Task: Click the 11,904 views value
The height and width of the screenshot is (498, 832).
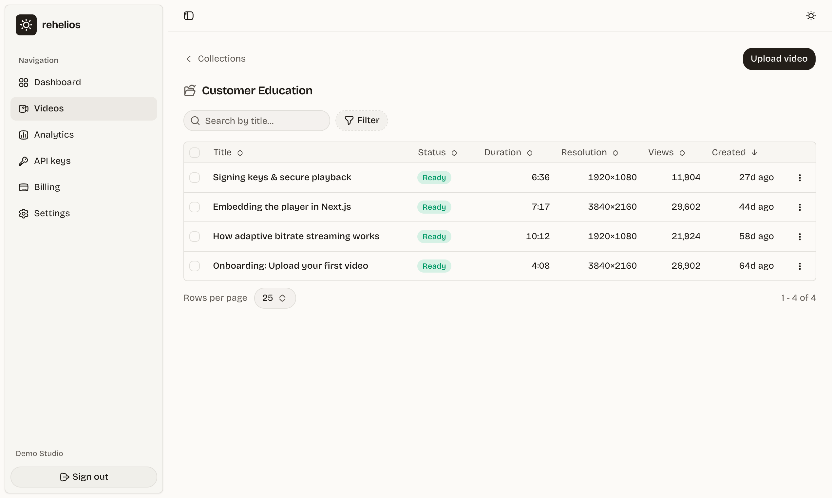Action: pos(686,178)
